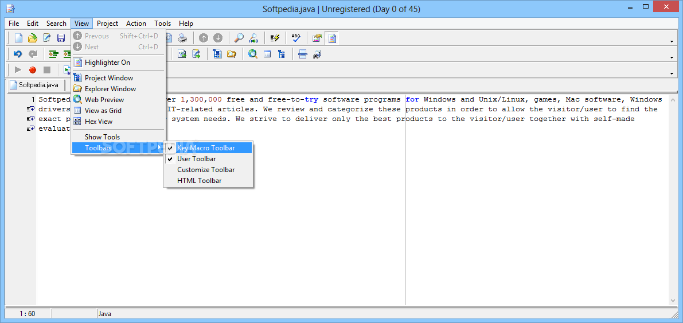Undo with the blue curved arrow

(x=18, y=54)
